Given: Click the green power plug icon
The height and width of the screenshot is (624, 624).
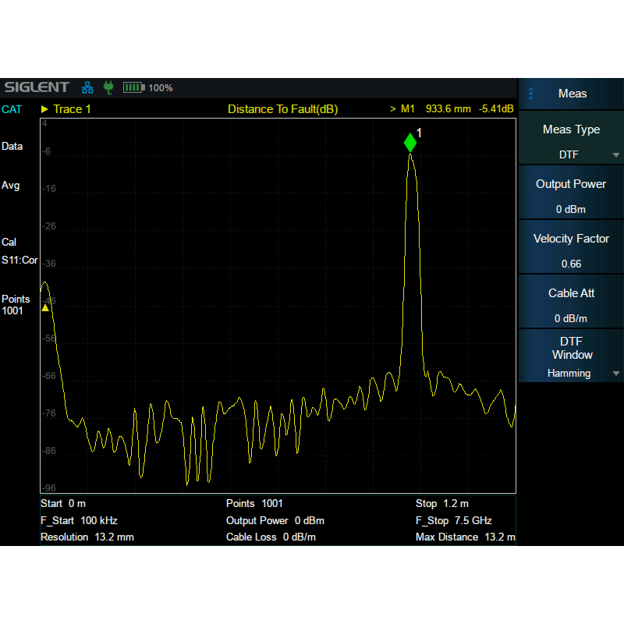Looking at the screenshot, I should coord(109,87).
